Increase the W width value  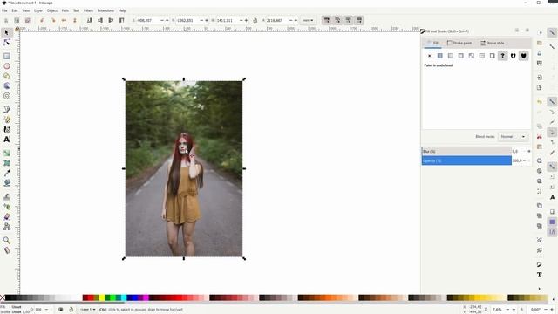click(246, 20)
